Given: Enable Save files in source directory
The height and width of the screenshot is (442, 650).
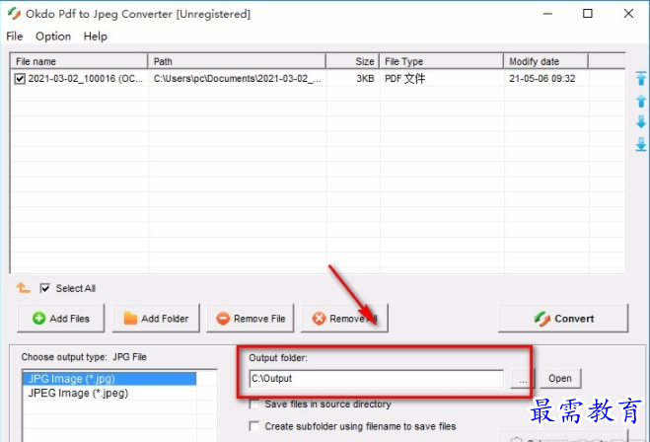Looking at the screenshot, I should click(x=254, y=404).
